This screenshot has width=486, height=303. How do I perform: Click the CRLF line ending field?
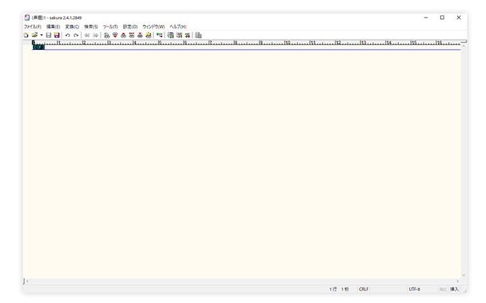(364, 289)
